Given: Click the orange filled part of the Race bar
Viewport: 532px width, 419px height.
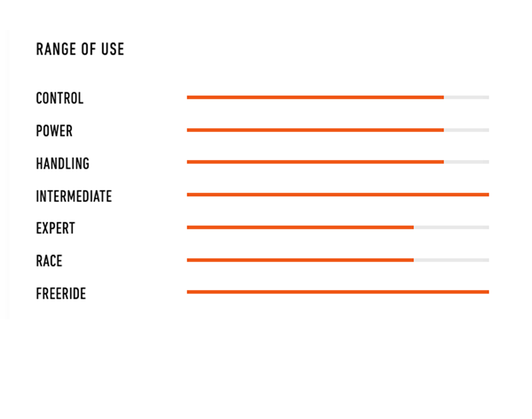Looking at the screenshot, I should pos(300,260).
